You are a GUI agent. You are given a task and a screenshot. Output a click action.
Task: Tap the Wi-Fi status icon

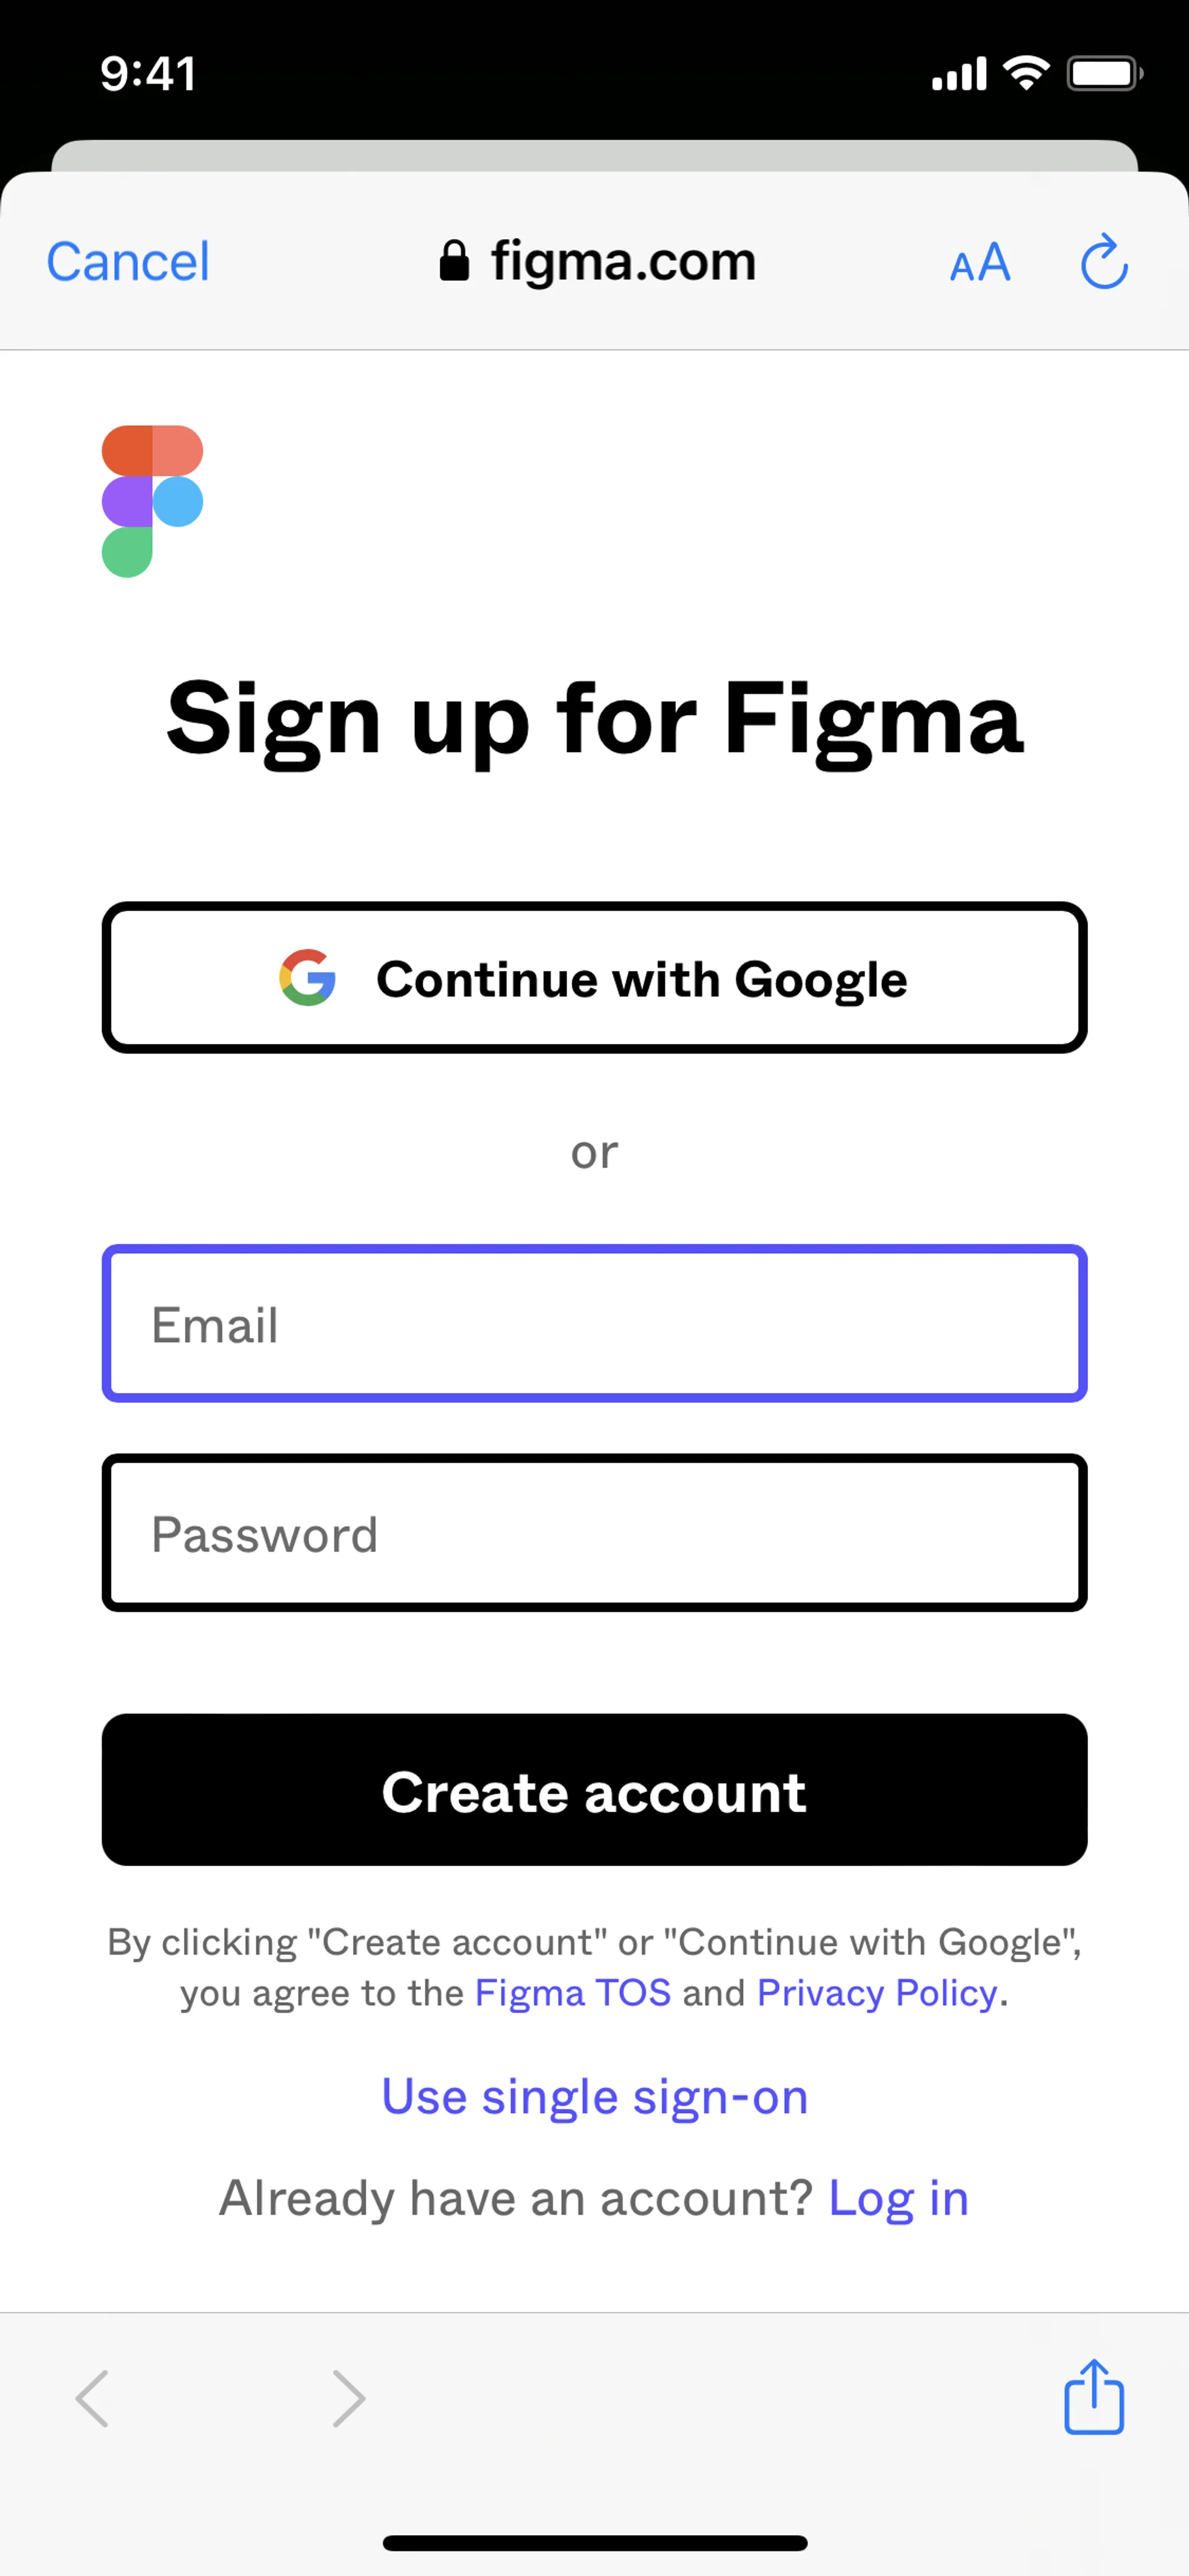click(x=1025, y=73)
